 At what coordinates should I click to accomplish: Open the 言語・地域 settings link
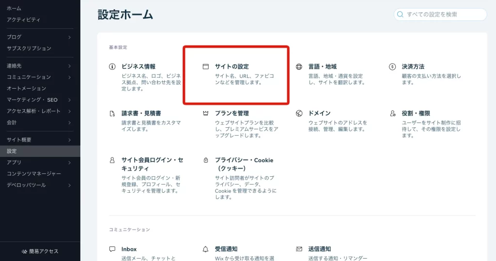coord(322,67)
